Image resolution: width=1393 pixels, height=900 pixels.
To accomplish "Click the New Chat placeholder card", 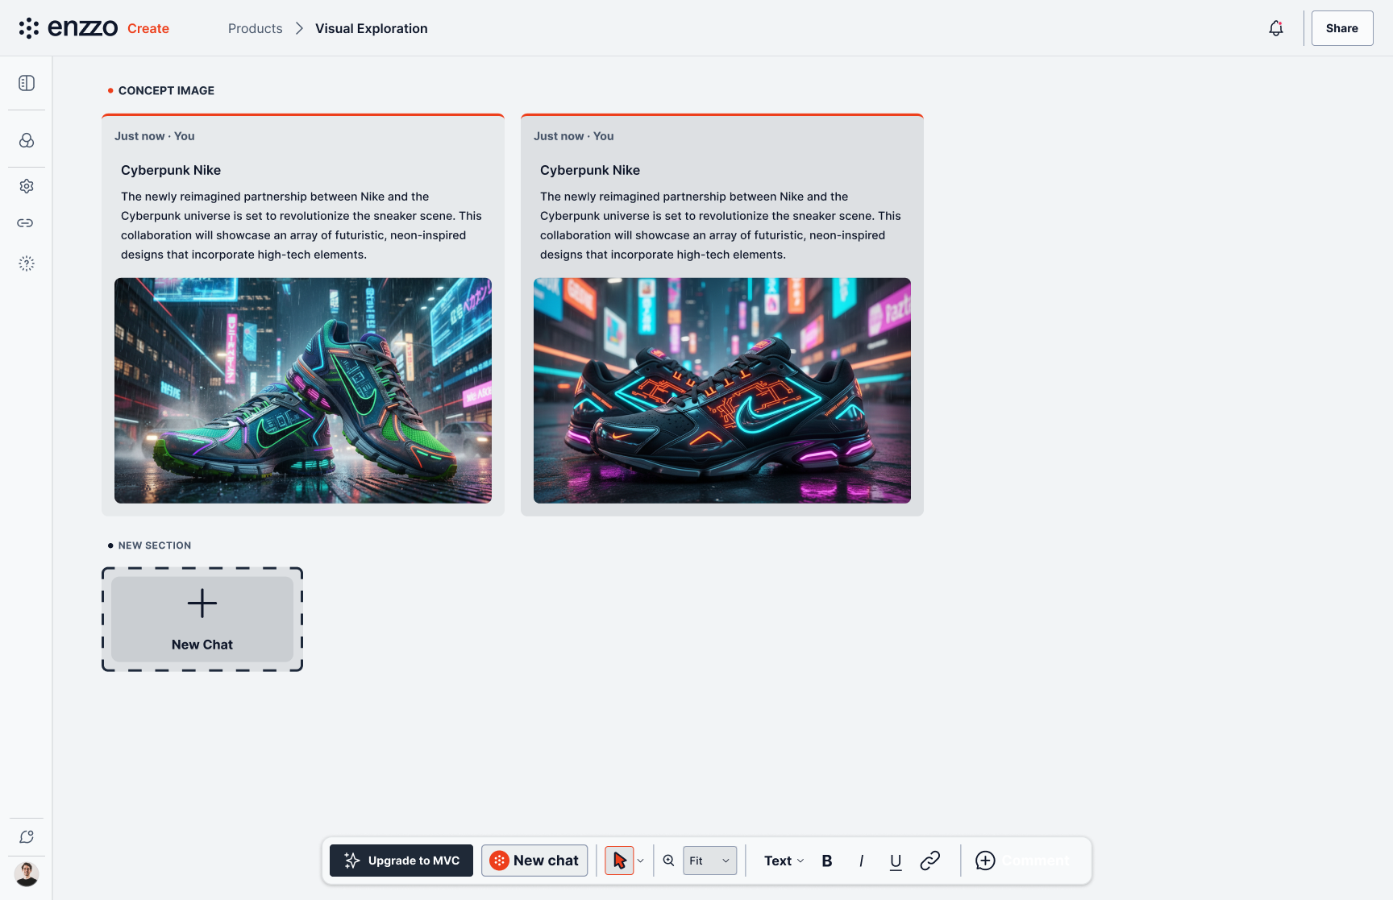I will (x=202, y=620).
